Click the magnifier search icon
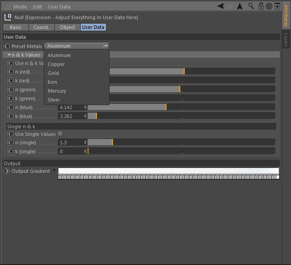The image size is (291, 265). (x=251, y=6)
